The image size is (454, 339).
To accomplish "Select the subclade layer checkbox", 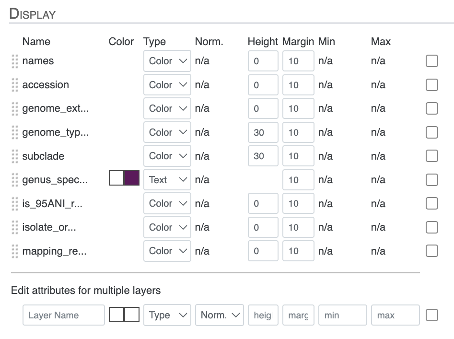I will [x=431, y=156].
